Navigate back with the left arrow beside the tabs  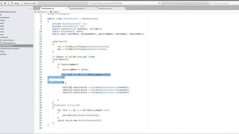click(x=35, y=9)
